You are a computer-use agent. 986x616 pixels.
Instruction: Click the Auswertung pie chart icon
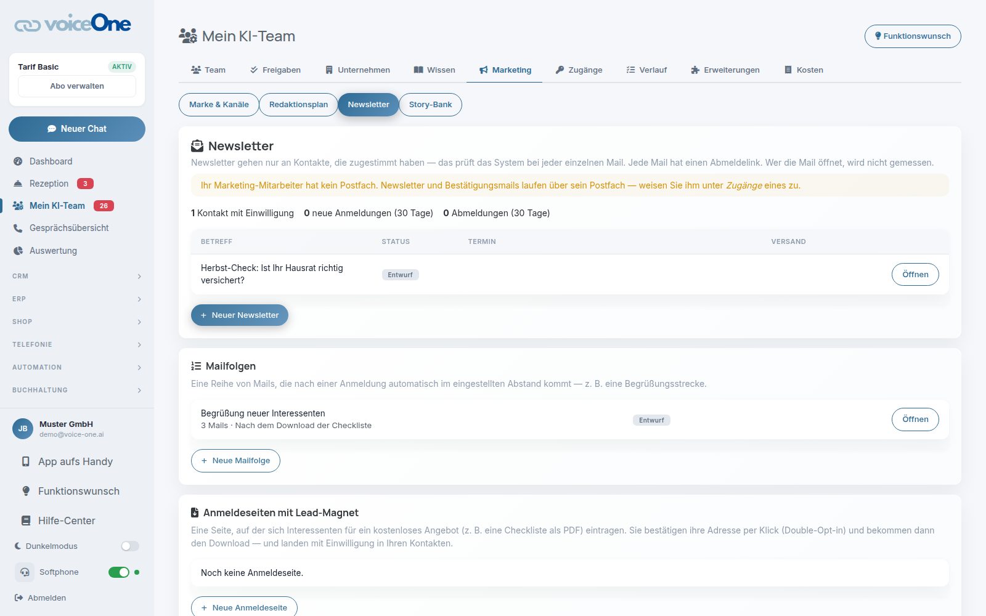coord(18,251)
